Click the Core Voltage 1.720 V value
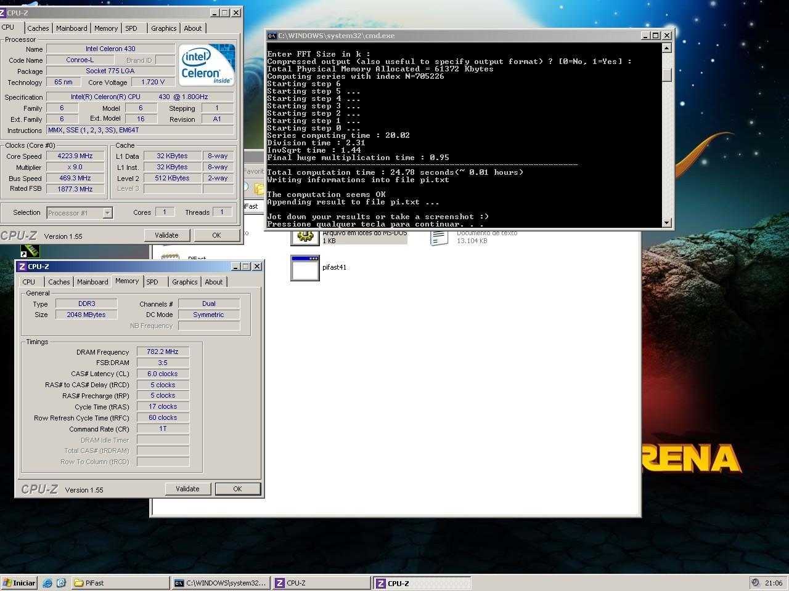Viewport: 789px width, 591px height. 153,82
